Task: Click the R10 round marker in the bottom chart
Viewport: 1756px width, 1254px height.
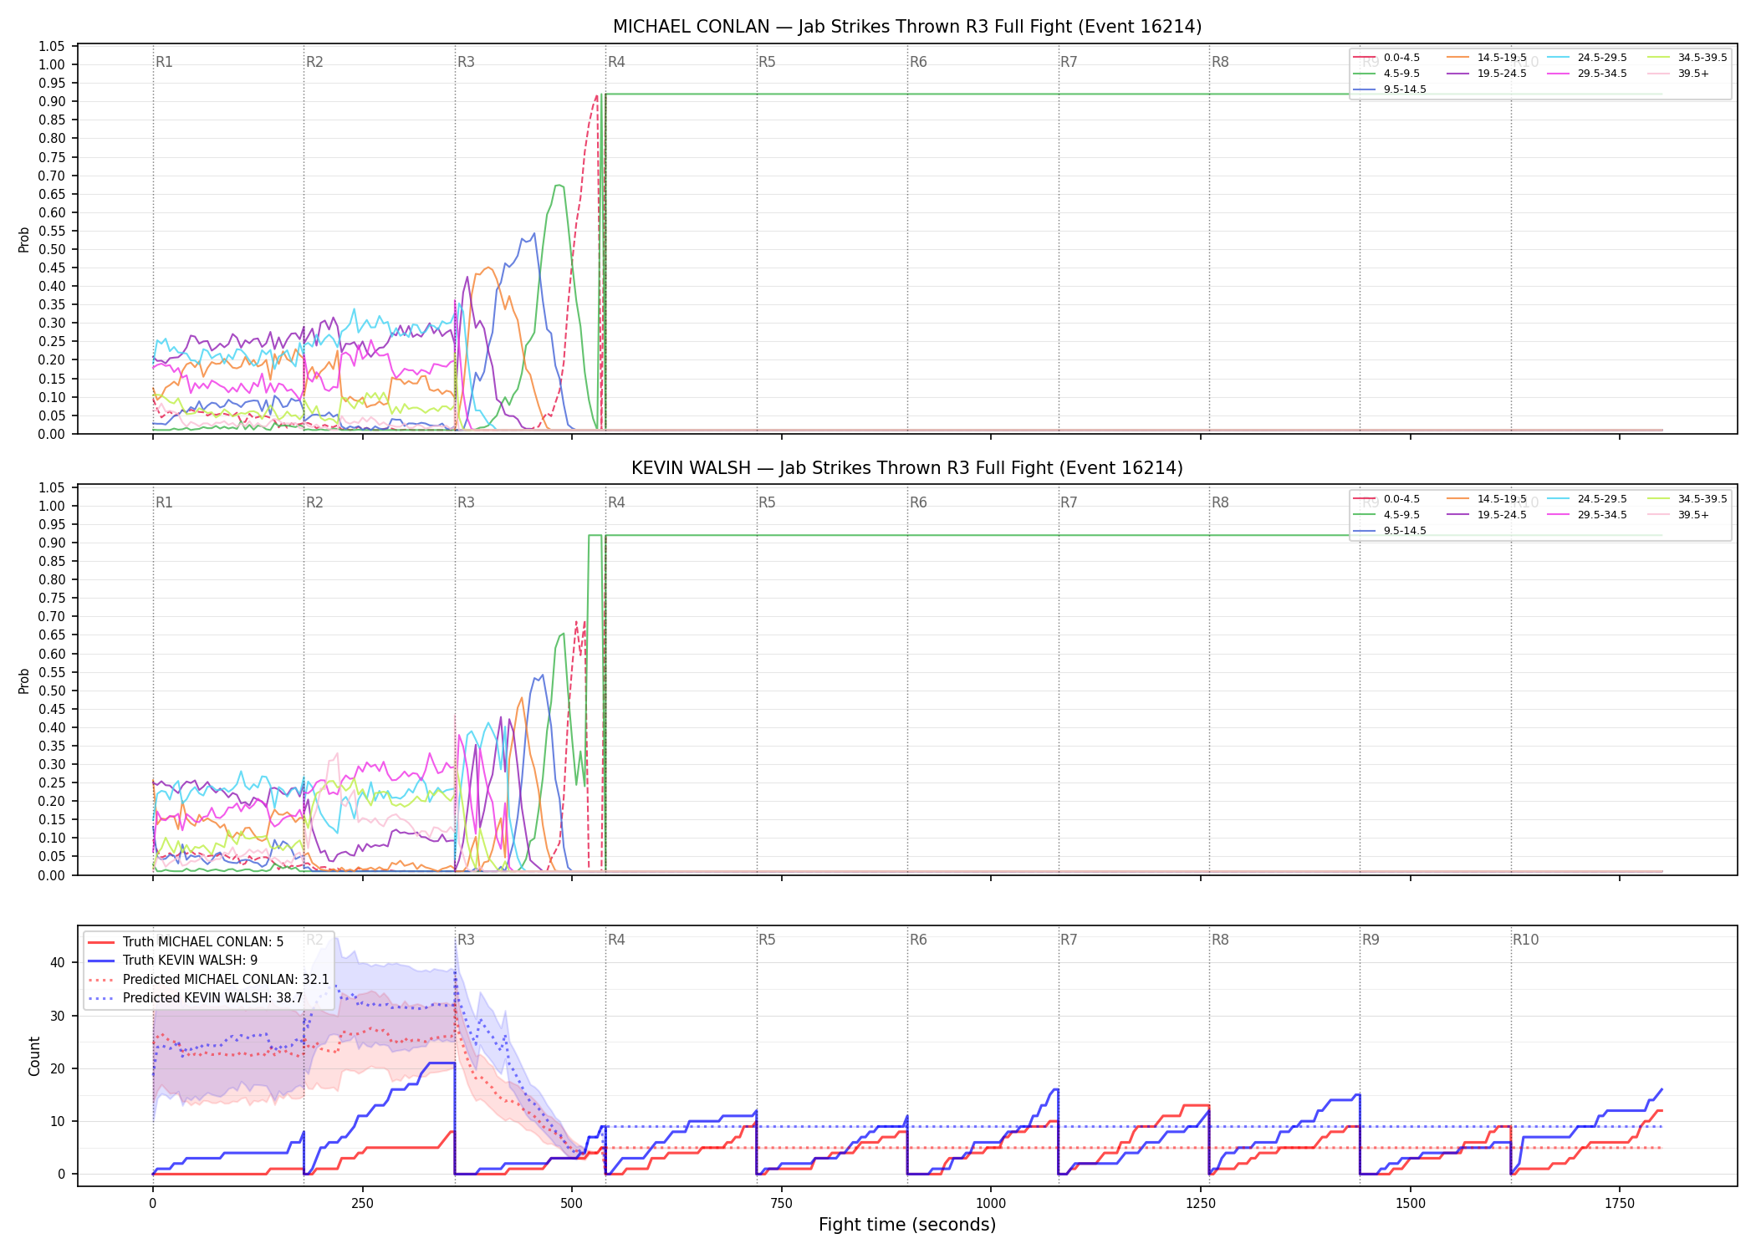Action: click(1525, 940)
